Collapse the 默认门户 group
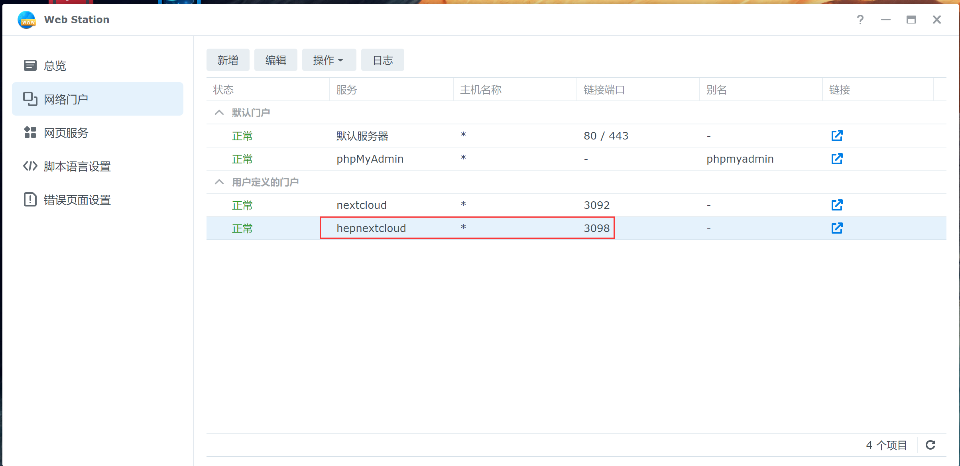The width and height of the screenshot is (960, 466). point(219,113)
